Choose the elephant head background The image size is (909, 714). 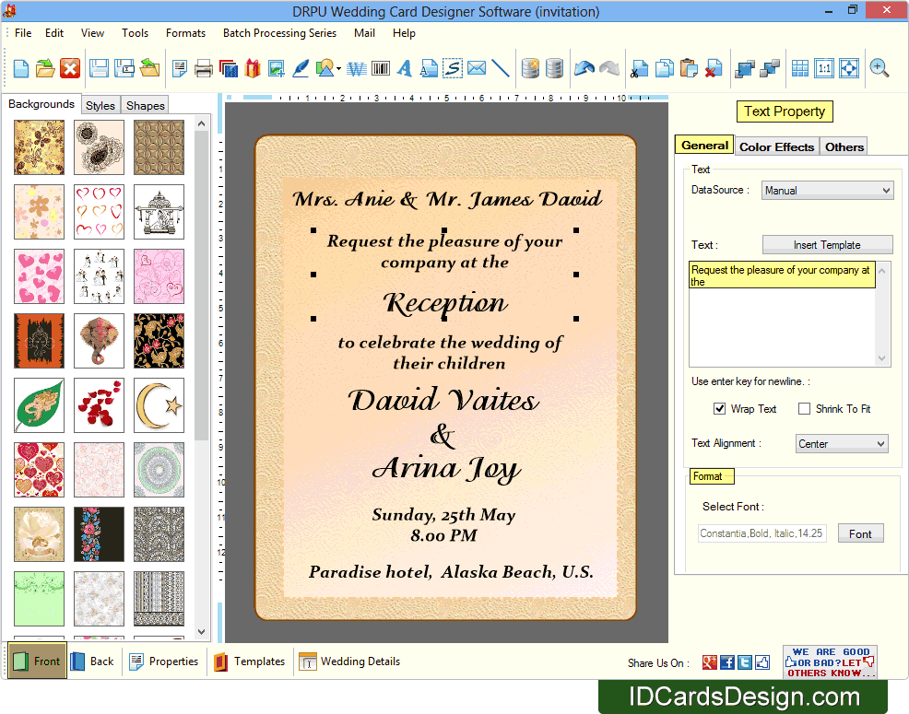coord(100,341)
